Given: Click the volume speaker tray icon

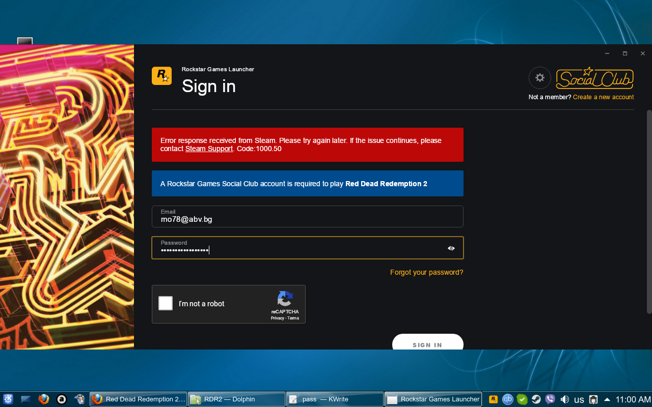Looking at the screenshot, I should click(564, 399).
